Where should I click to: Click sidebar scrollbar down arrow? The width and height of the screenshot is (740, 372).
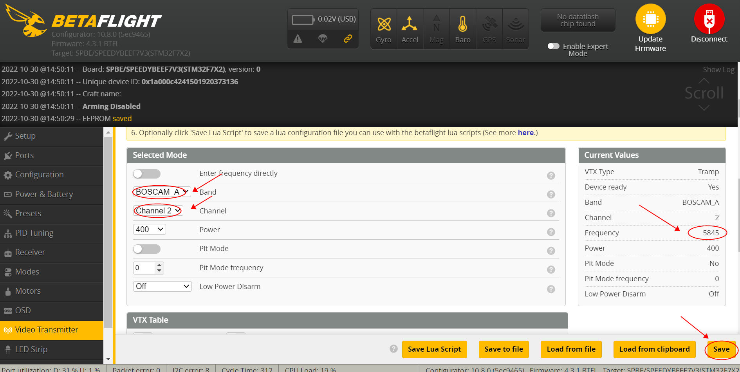[108, 359]
